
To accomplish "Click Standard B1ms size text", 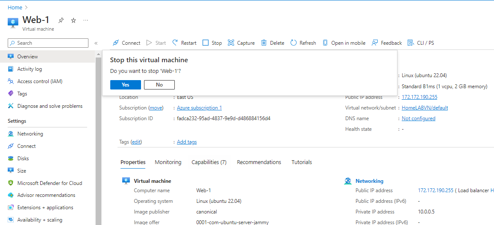I will [x=444, y=87].
